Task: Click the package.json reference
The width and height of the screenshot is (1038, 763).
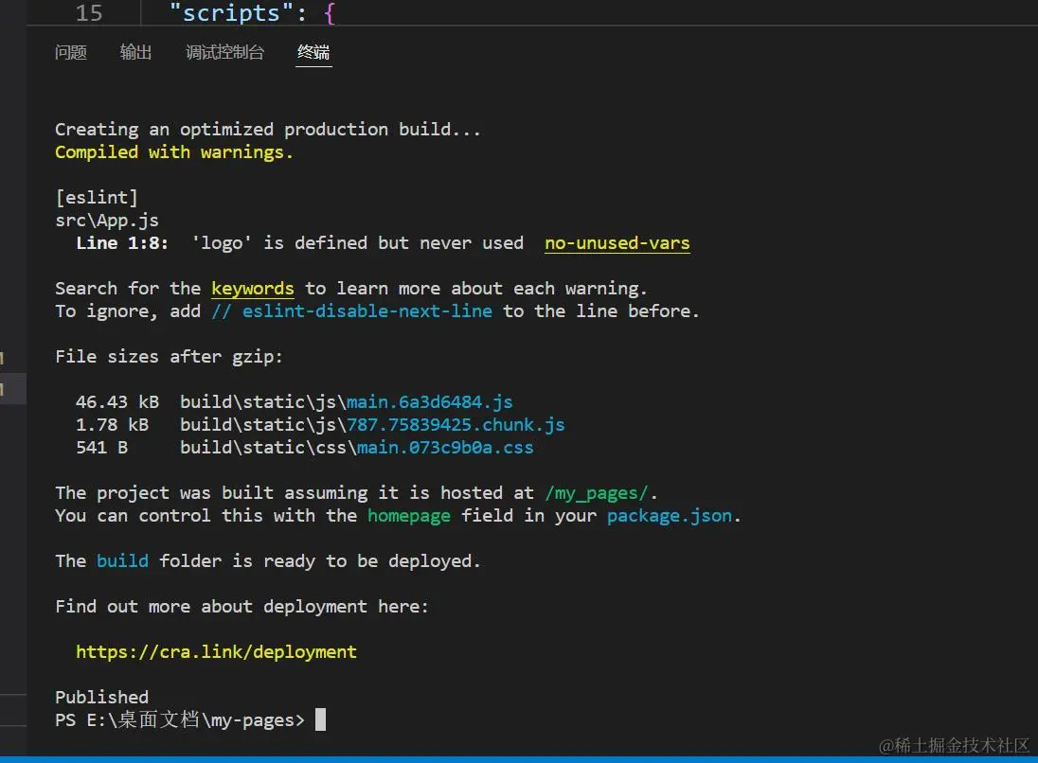Action: pyautogui.click(x=670, y=516)
